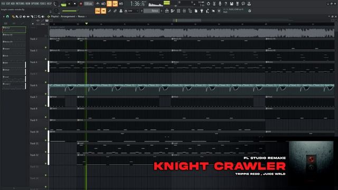Open the plugin picker plug icon

point(202,11)
